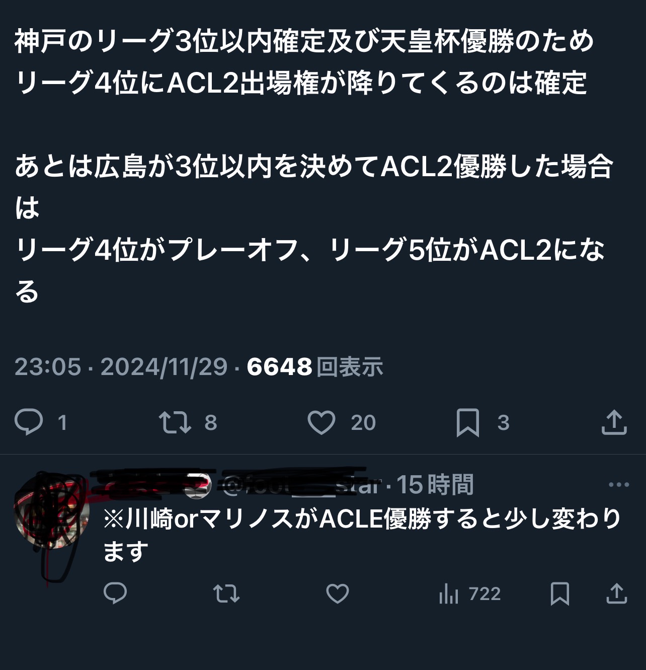Screen dimensions: 646x670
Task: Open the 6648 回表示 view count
Action: 315,367
